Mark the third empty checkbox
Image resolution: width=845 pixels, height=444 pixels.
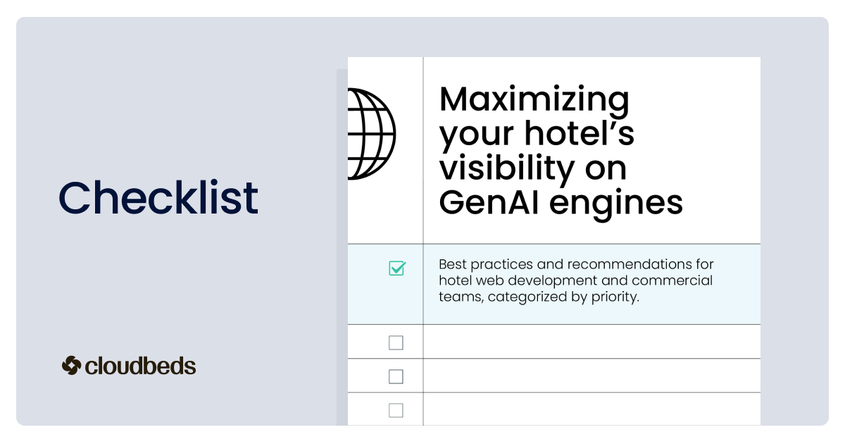pos(396,410)
